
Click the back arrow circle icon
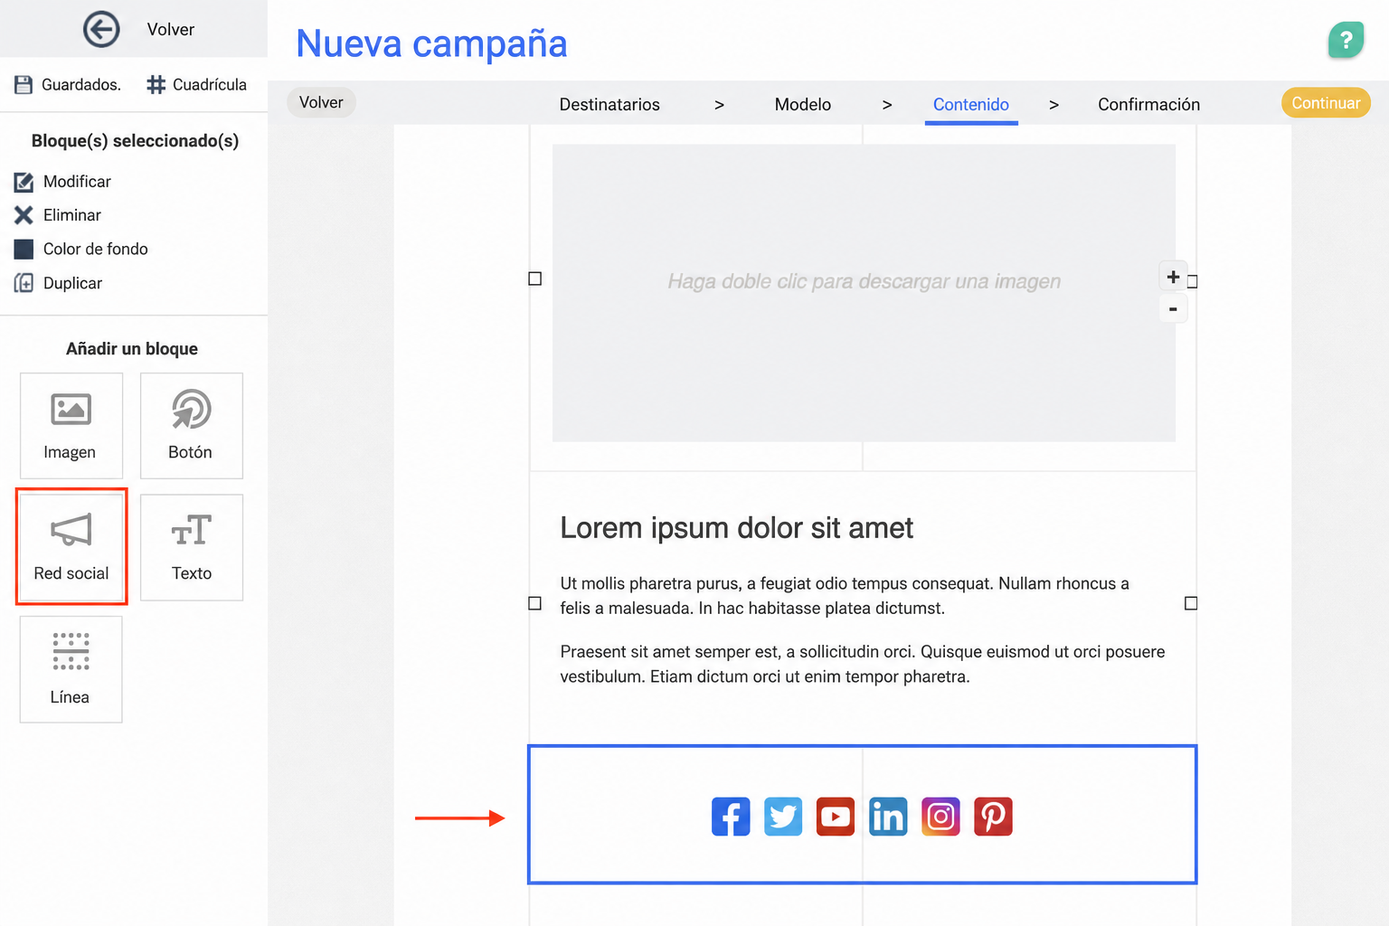[x=101, y=29]
